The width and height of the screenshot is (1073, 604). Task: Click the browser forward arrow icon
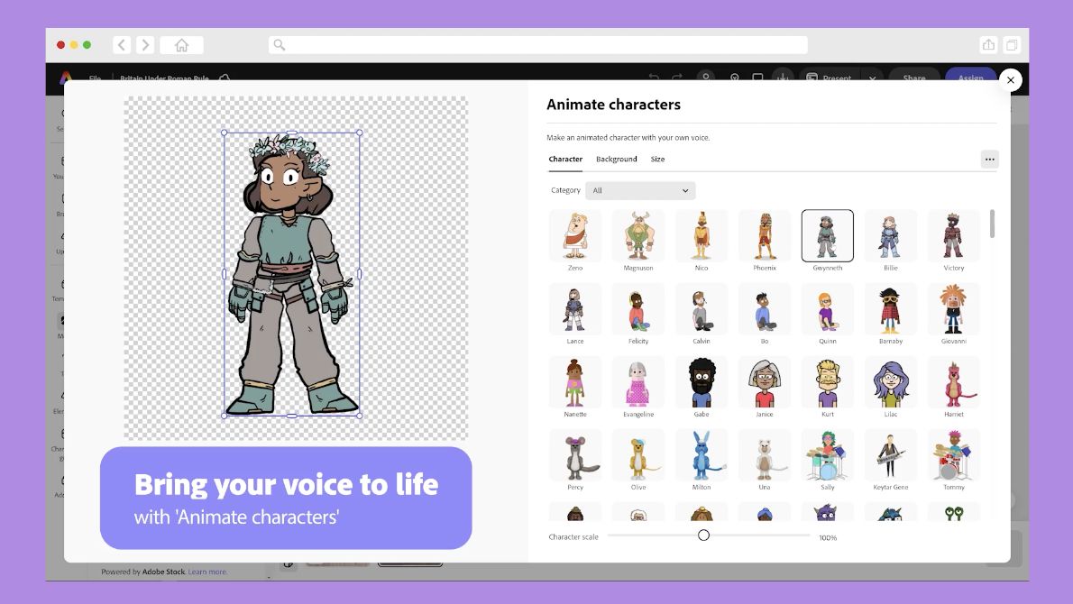(x=143, y=45)
